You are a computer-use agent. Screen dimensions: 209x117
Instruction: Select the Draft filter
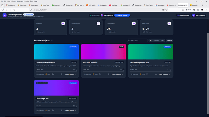162,40
